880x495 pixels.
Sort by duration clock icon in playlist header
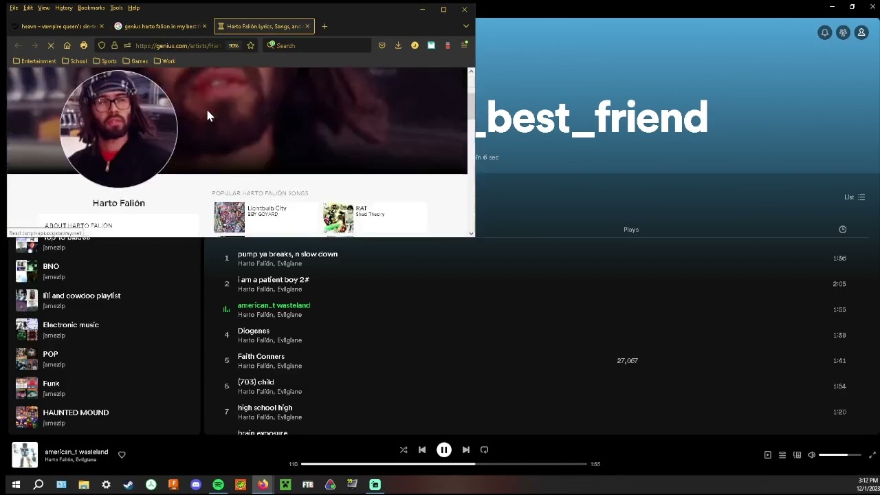842,230
